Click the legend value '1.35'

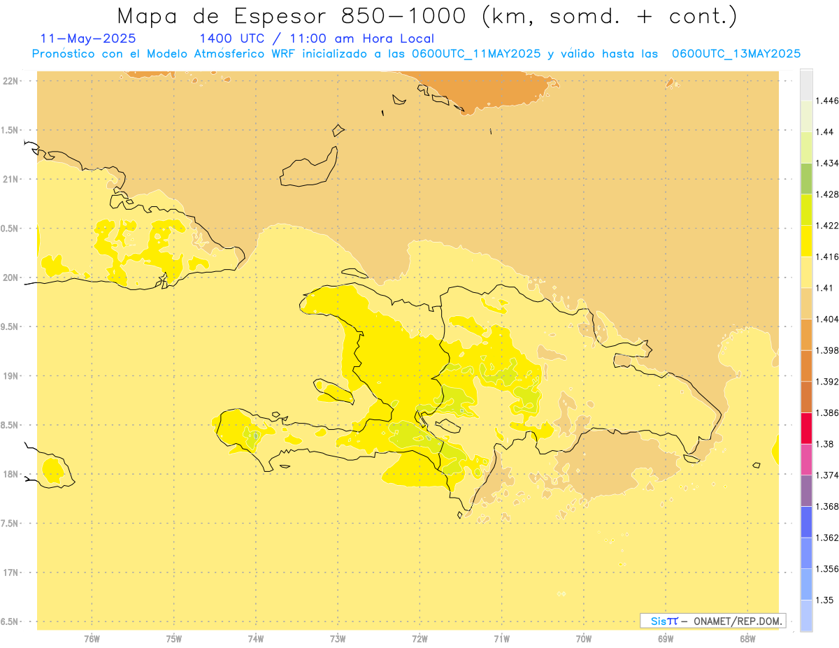(x=824, y=600)
